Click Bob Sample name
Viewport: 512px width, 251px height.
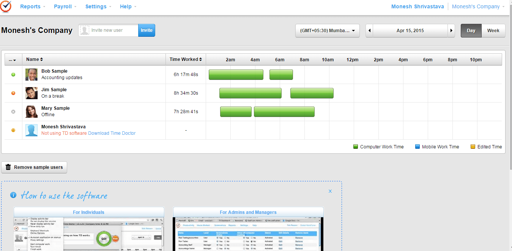tap(54, 71)
